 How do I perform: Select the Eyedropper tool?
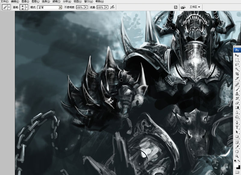point(237,147)
